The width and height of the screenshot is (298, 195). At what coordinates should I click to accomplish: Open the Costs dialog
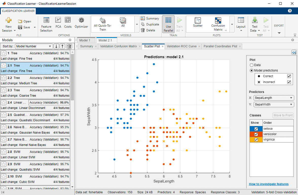[x=68, y=24]
